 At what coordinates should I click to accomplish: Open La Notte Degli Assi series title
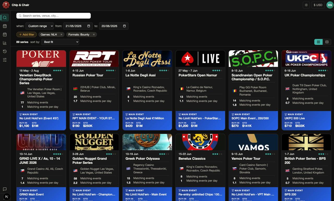[x=140, y=75]
